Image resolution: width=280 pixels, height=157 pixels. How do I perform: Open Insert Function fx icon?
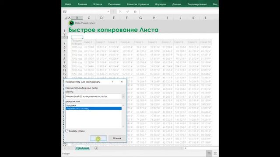(135, 12)
